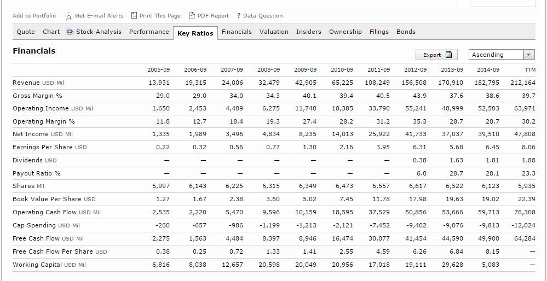547x281 pixels.
Task: Open the Performance tab
Action: 149,32
